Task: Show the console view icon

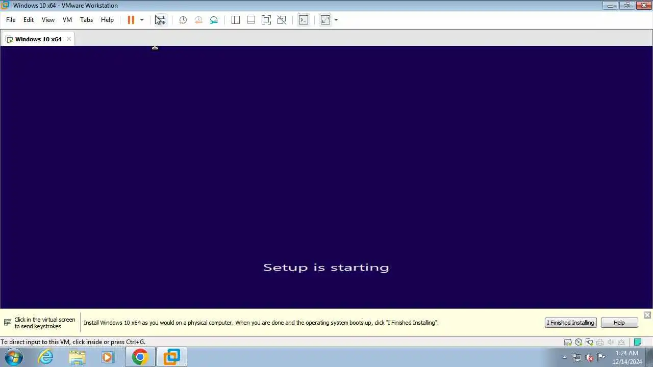Action: pyautogui.click(x=304, y=20)
